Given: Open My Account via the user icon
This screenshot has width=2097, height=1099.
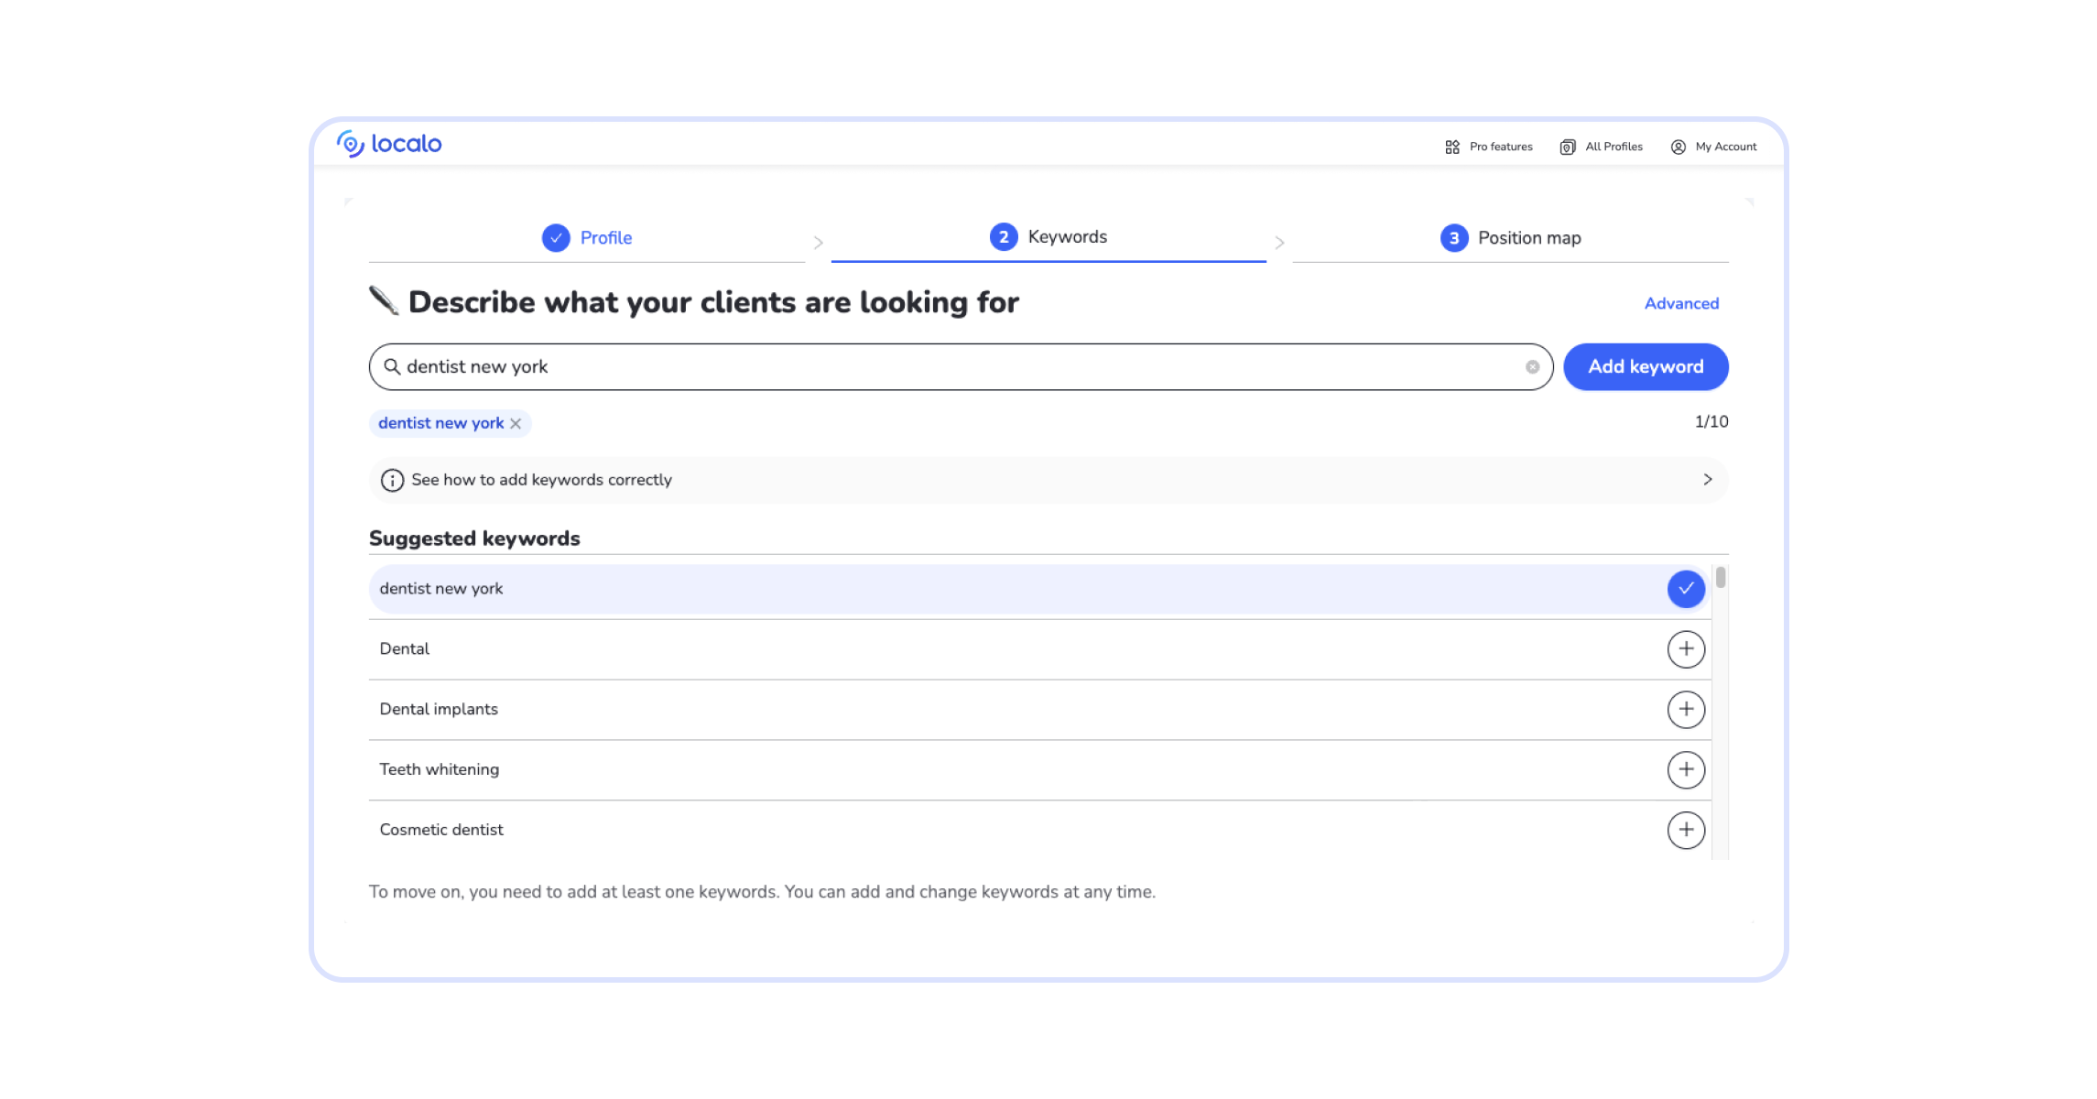Looking at the screenshot, I should click(1678, 146).
